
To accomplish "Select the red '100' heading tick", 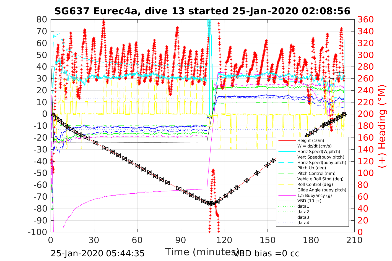I will [x=366, y=173].
